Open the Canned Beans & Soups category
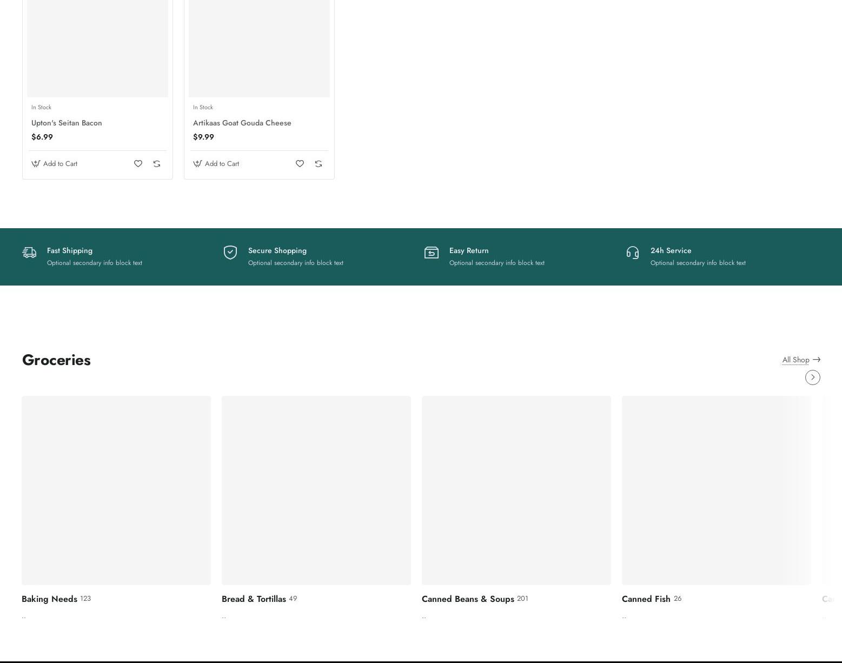The image size is (842, 663). point(468,599)
